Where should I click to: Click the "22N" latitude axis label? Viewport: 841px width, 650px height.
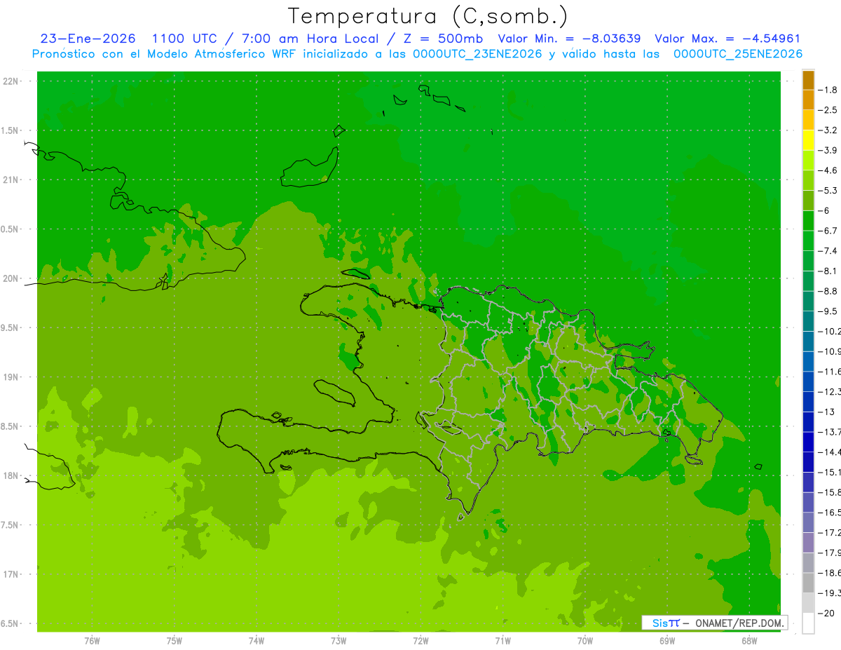point(11,81)
